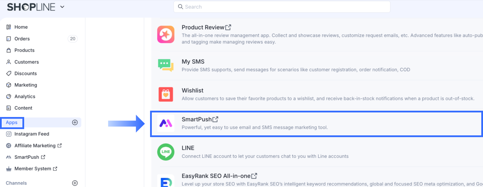483x187 pixels.
Task: Go to Orders in the sidebar
Action: (x=22, y=39)
